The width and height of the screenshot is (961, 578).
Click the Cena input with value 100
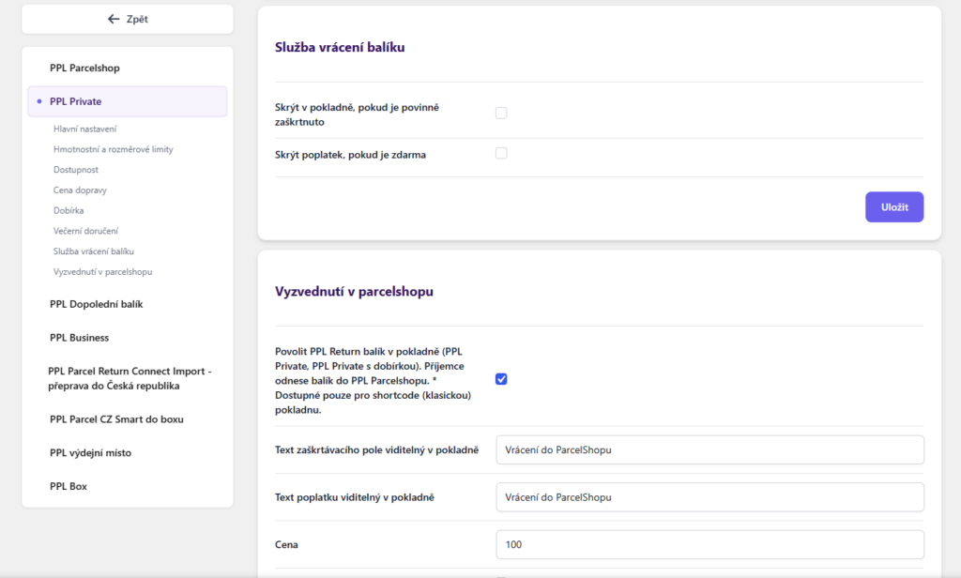click(x=709, y=544)
